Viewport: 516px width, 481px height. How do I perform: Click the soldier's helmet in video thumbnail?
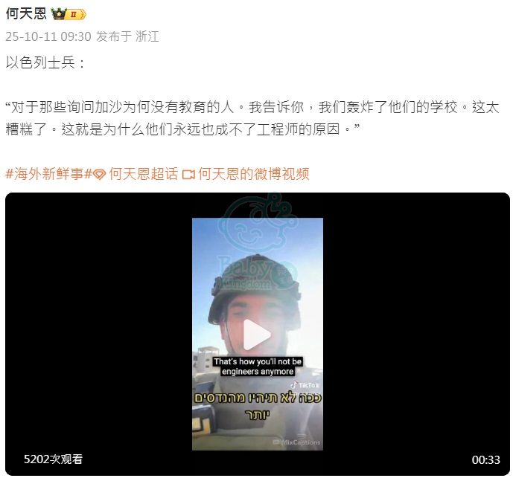pyautogui.click(x=255, y=291)
